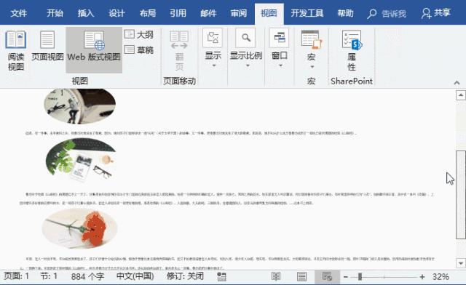Open SharePoint 属性 properties

pyautogui.click(x=352, y=50)
